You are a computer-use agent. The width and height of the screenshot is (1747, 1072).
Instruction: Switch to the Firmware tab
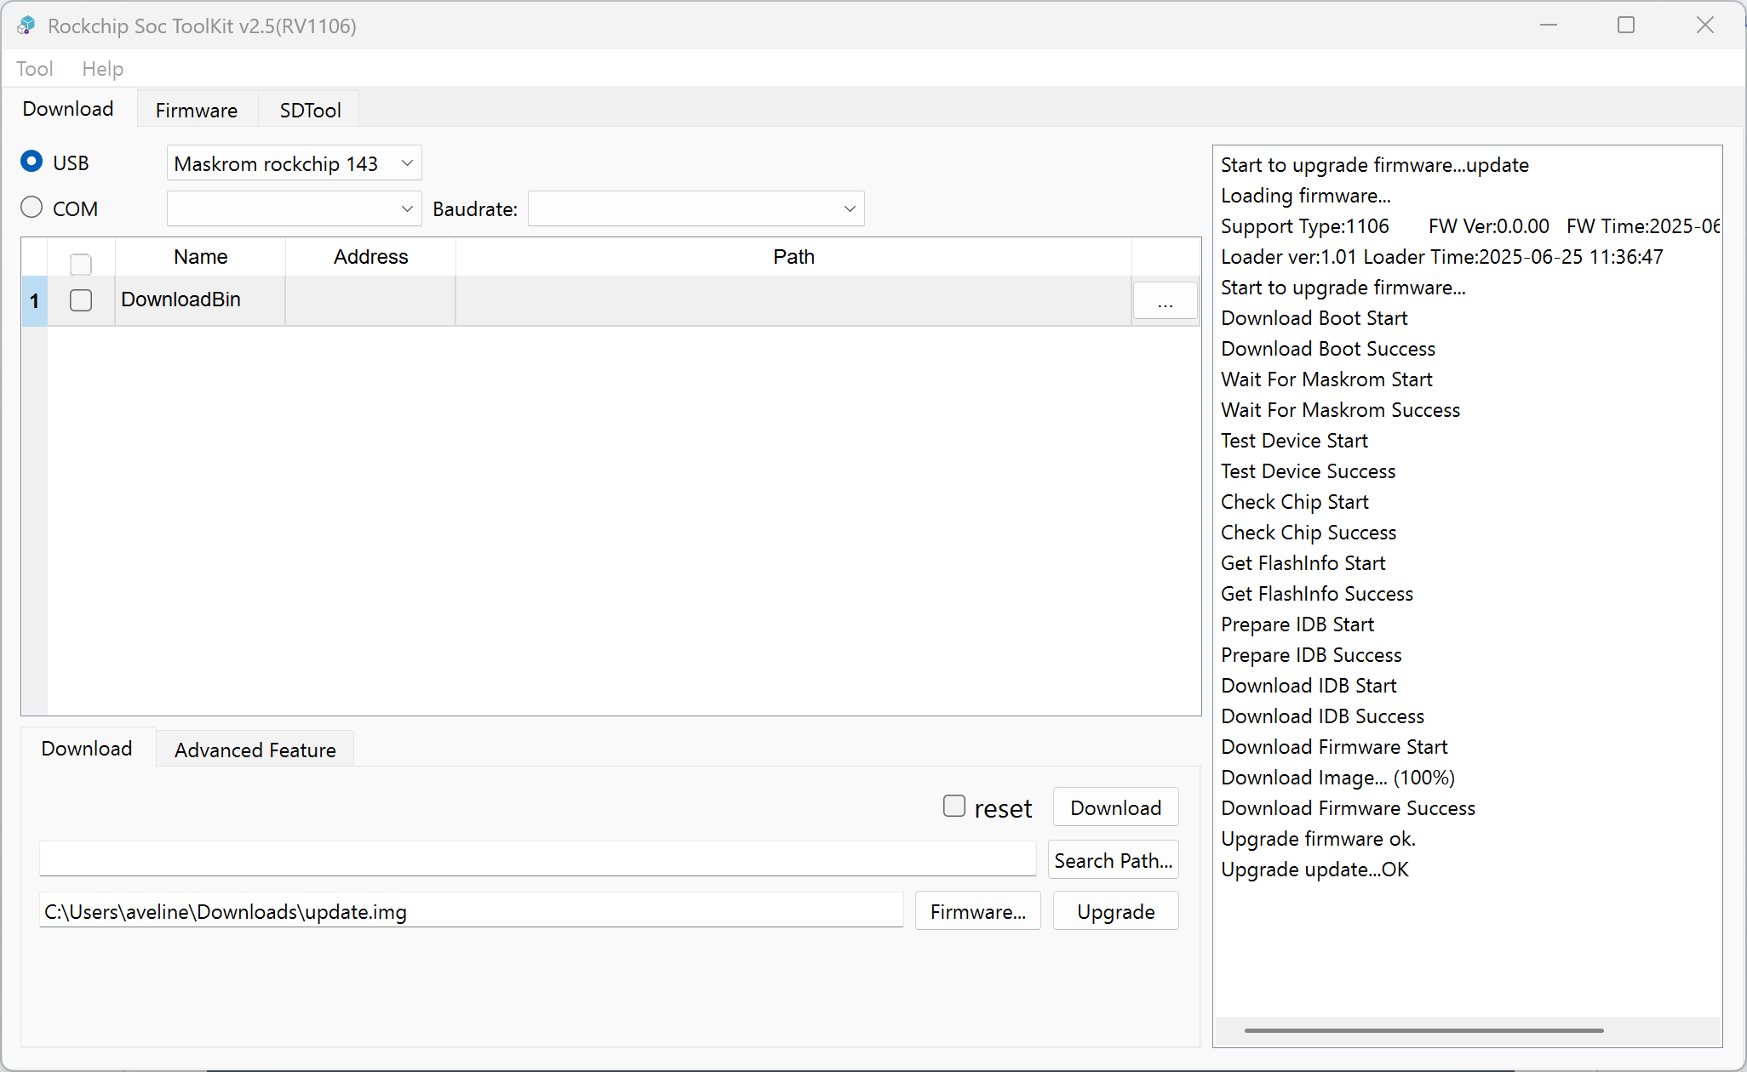click(x=196, y=109)
